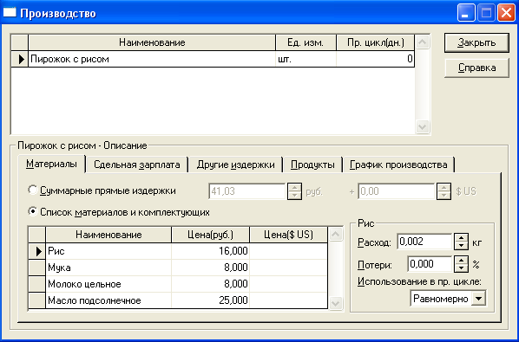Click the Расход input field
The image size is (519, 342).
[x=424, y=242]
